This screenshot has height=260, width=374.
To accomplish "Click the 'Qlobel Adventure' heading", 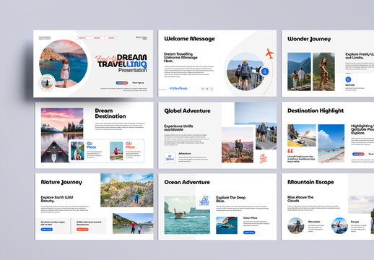I will click(x=187, y=110).
